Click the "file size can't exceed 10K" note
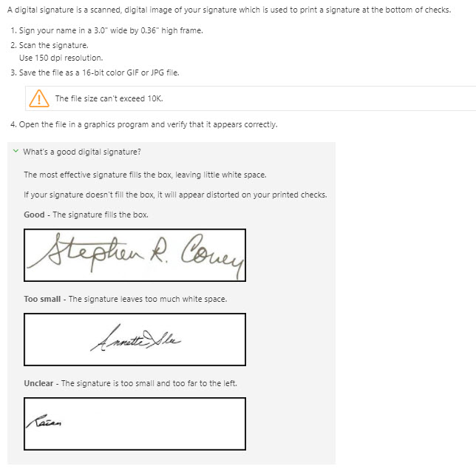The image size is (476, 469). point(109,98)
